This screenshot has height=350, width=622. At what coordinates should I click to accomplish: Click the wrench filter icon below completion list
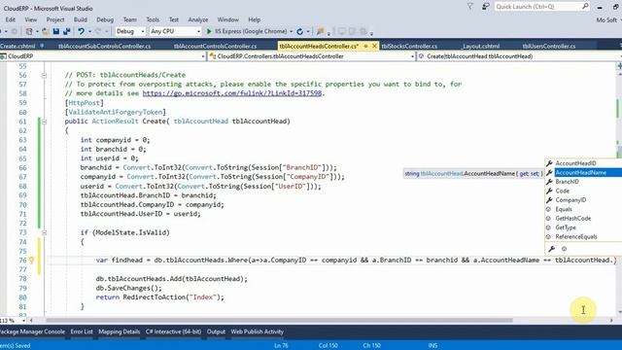(x=551, y=249)
